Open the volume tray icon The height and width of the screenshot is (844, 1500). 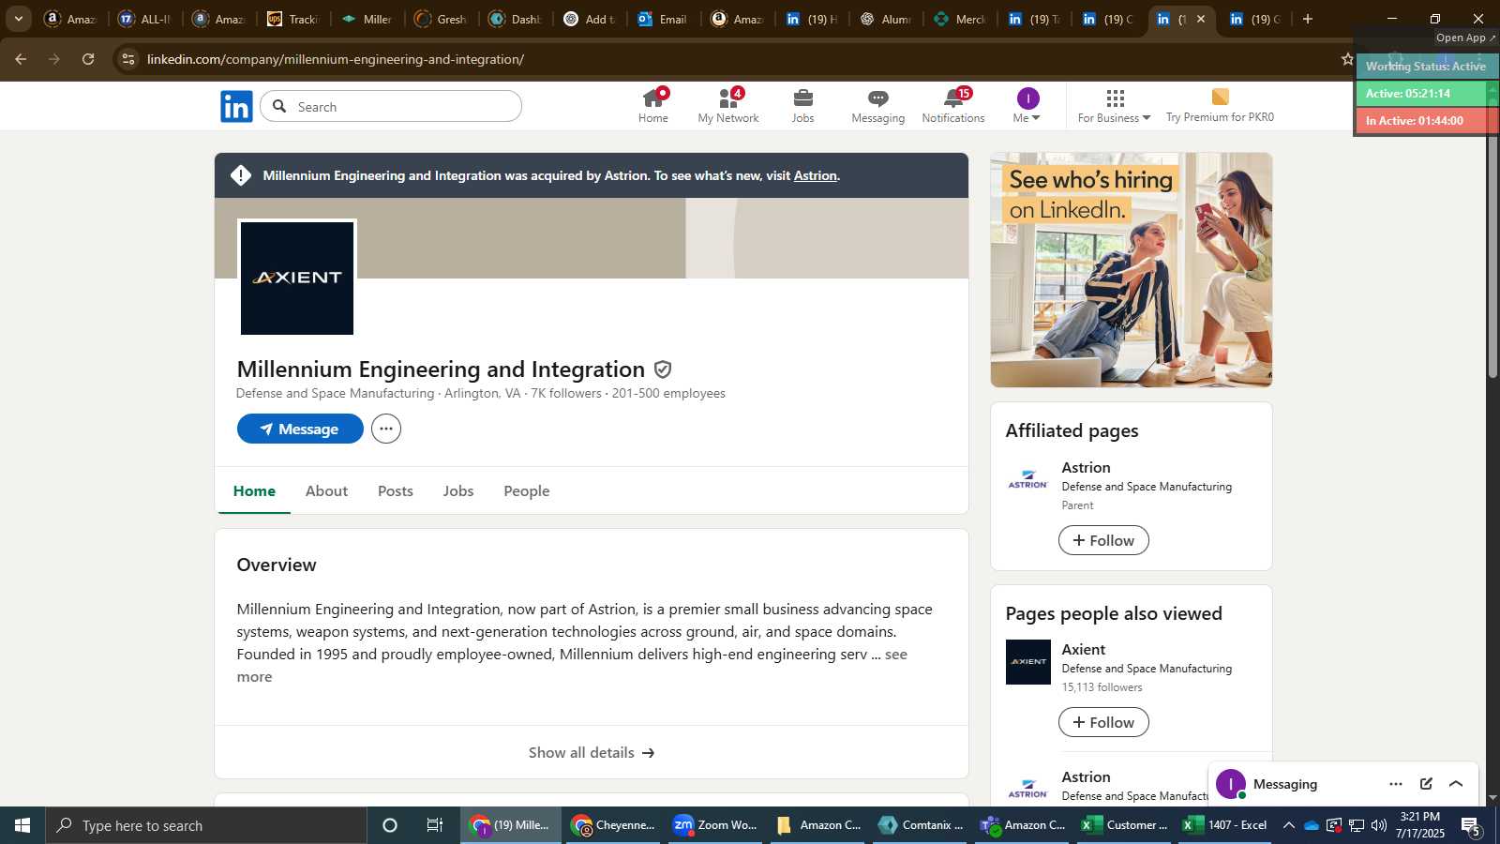1379,825
